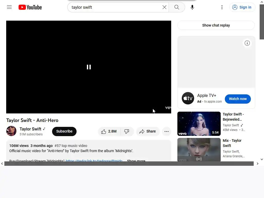This screenshot has width=264, height=198.
Task: Click the #57 top music video tag
Action: [71, 146]
